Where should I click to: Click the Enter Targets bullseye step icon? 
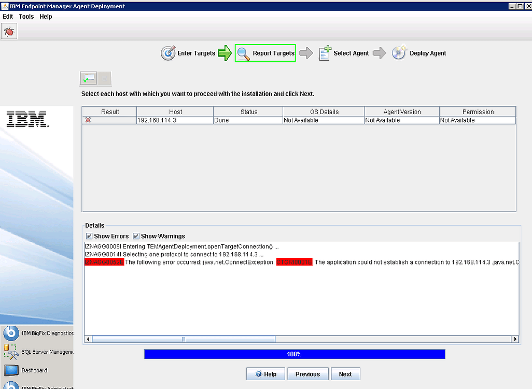click(x=168, y=53)
